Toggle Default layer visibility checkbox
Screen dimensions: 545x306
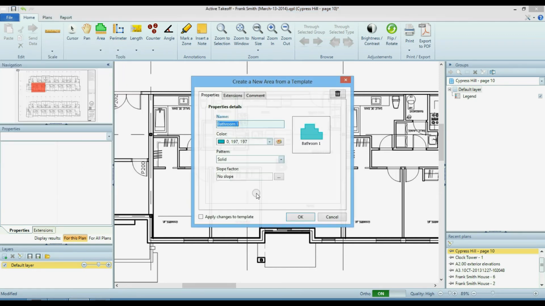click(5, 265)
